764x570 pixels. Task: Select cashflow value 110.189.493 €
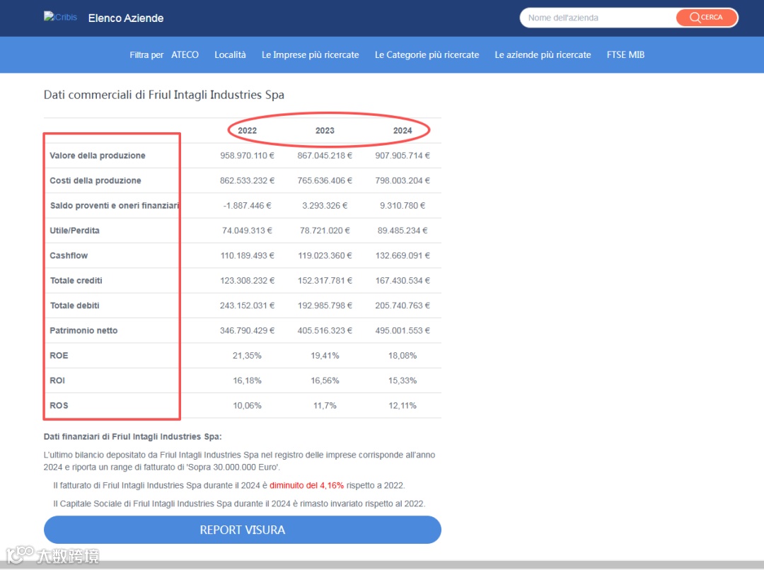(247, 255)
